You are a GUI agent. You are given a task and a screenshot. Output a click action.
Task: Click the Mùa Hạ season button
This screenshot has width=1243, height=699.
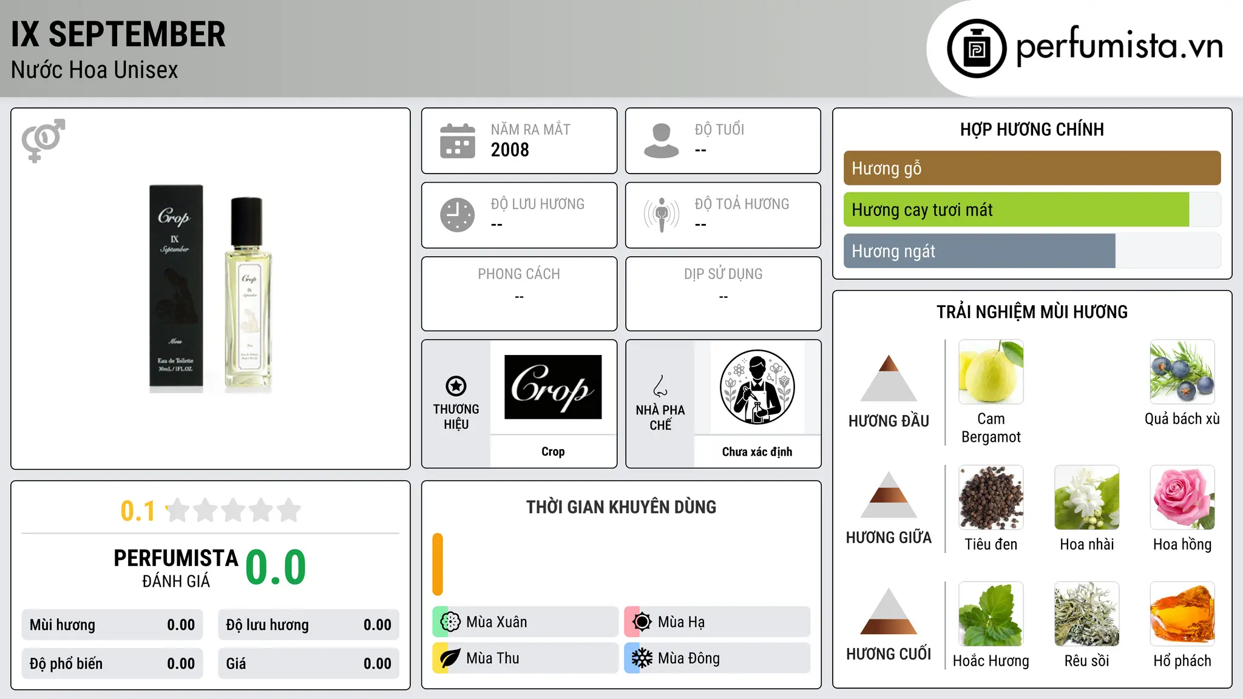click(x=717, y=622)
